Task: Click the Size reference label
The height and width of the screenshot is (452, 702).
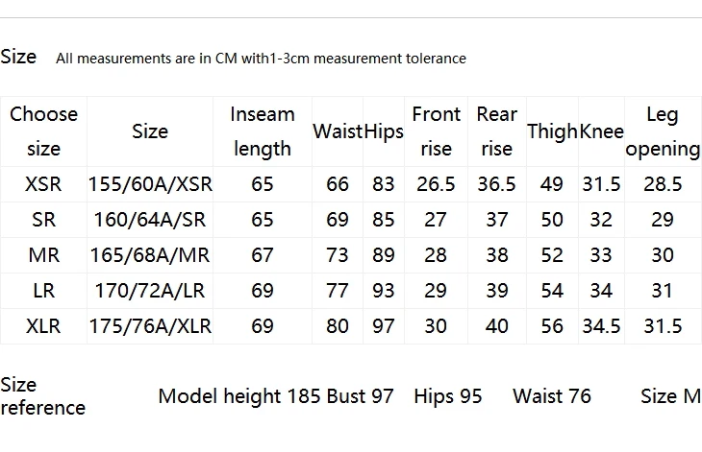Action: coord(42,396)
